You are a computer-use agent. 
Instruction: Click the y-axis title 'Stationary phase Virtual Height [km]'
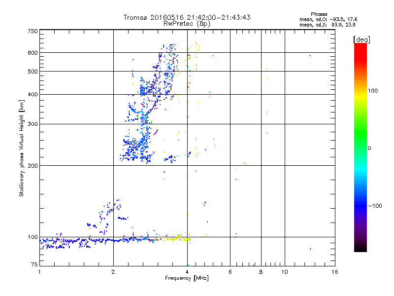pyautogui.click(x=21, y=148)
